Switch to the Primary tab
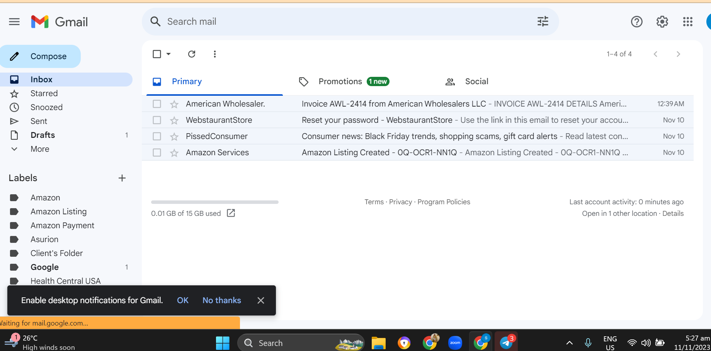This screenshot has width=711, height=351. (215, 81)
